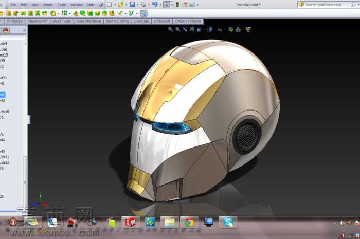Open the Help menu

[x=91, y=5]
